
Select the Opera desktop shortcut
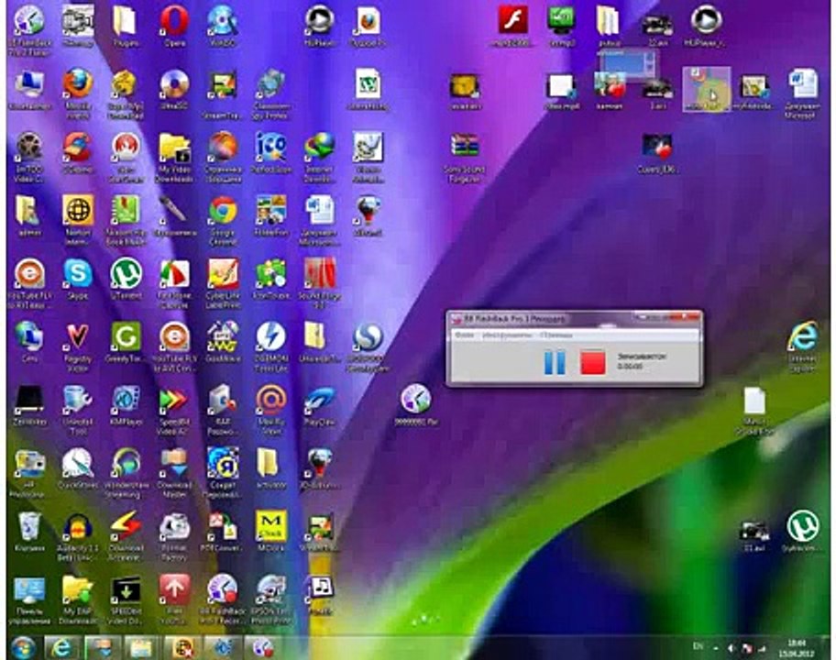click(x=175, y=26)
